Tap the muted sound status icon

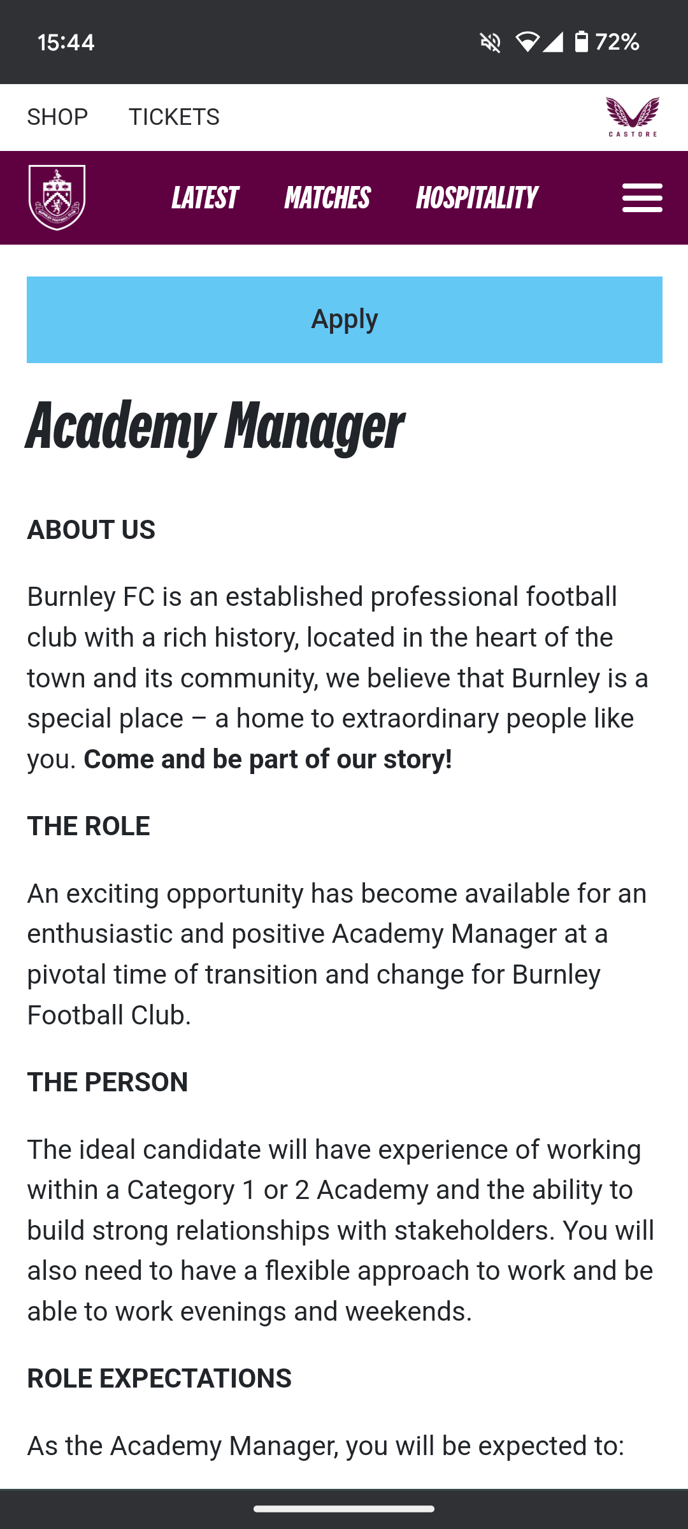pyautogui.click(x=491, y=43)
